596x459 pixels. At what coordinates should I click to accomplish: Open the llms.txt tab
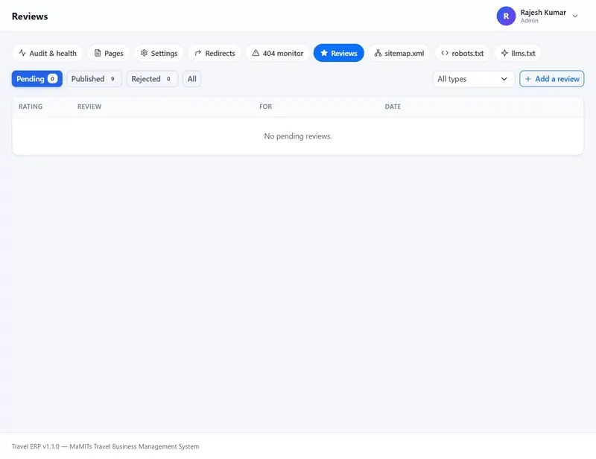(518, 53)
